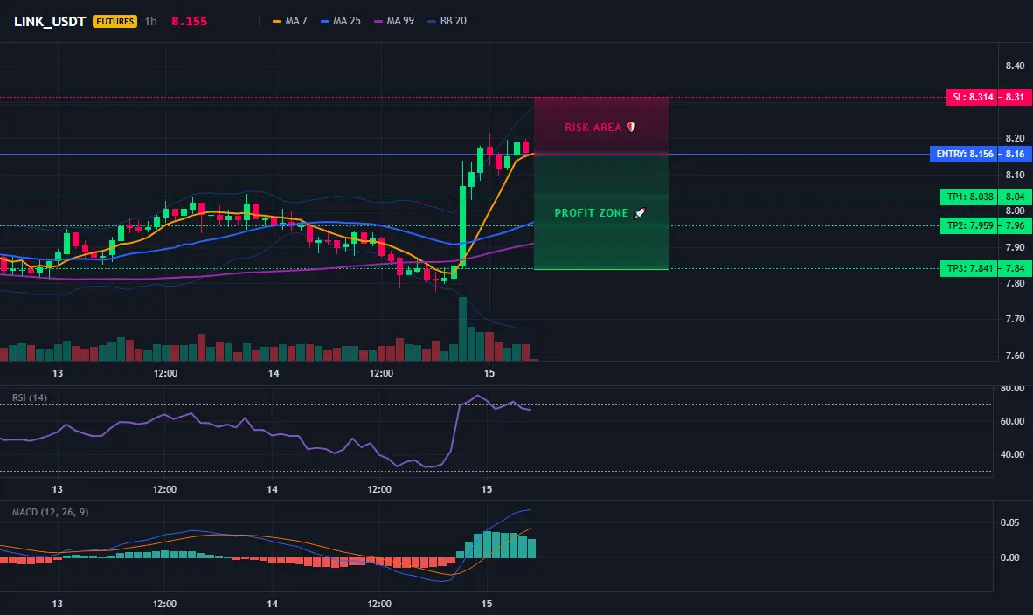This screenshot has width=1033, height=615.
Task: Click the rocket icon beside PROFIT ZONE
Action: click(x=640, y=212)
